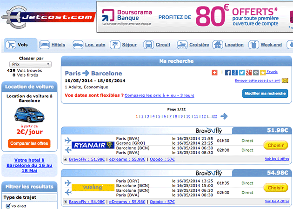Click the cruise ship icon
The image size is (293, 209).
click(x=182, y=45)
